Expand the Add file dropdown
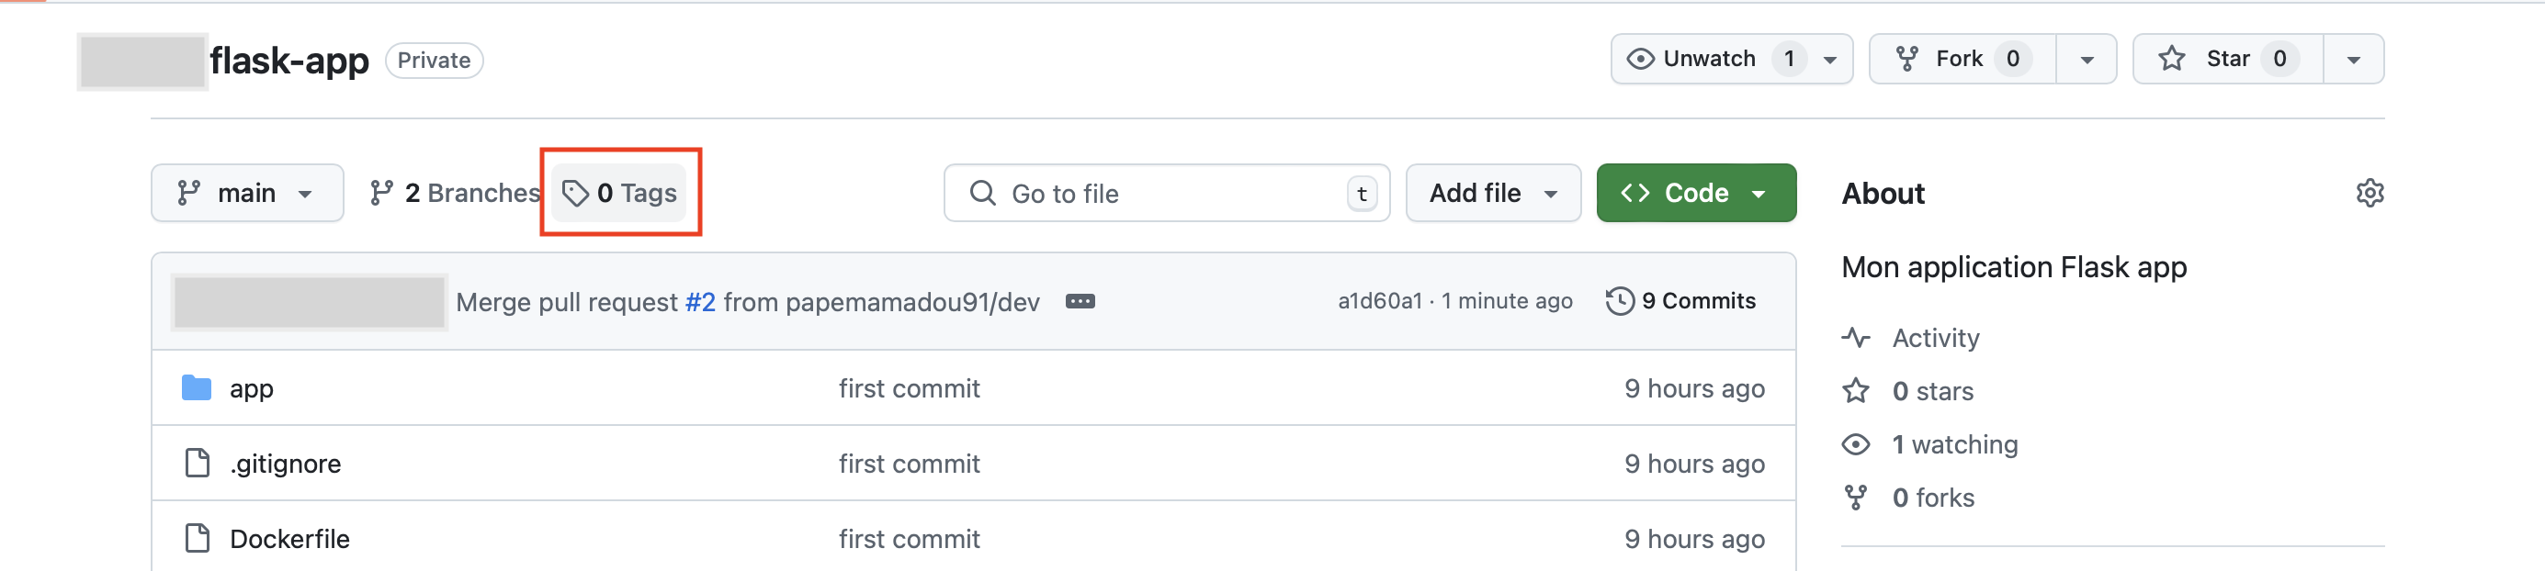Screen dimensions: 2545x571 tap(1492, 193)
